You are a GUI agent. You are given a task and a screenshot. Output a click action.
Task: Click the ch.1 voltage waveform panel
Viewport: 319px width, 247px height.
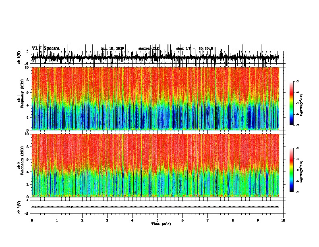tap(157, 57)
